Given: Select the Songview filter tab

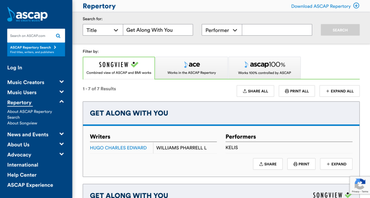Looking at the screenshot, I should pos(119,68).
